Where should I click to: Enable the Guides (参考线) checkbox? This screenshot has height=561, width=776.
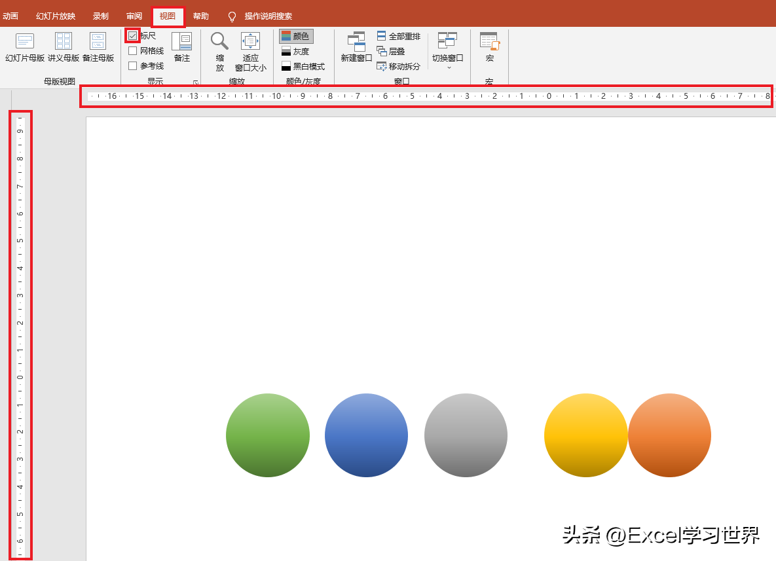tap(133, 66)
